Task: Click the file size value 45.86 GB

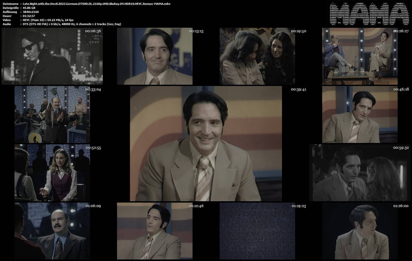Action: (x=29, y=8)
